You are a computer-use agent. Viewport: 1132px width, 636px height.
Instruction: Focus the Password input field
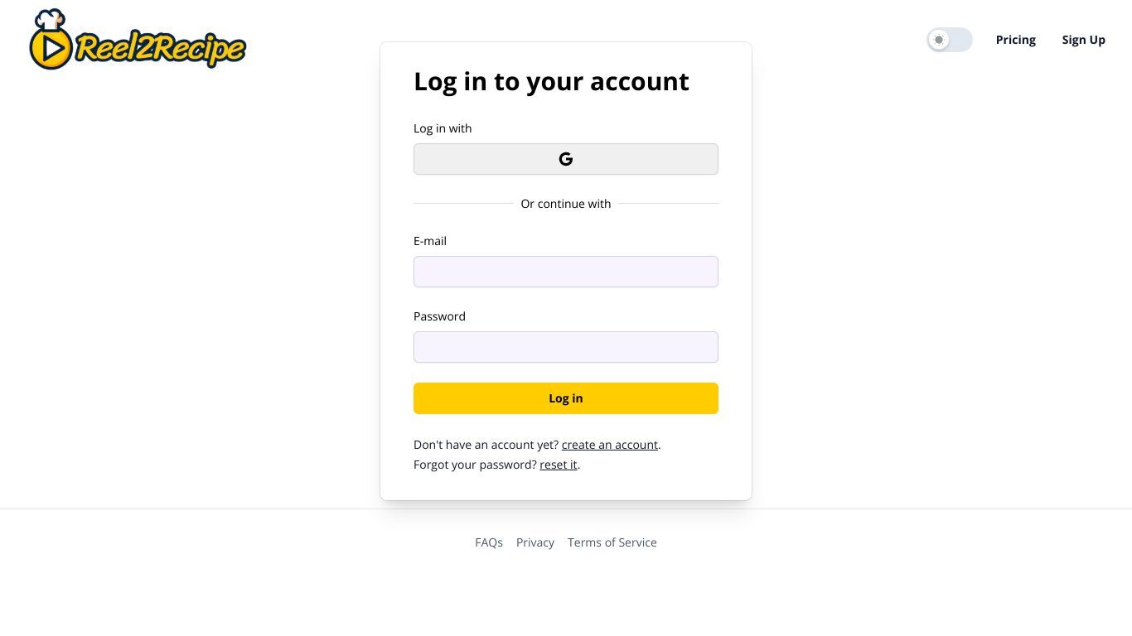tap(566, 347)
